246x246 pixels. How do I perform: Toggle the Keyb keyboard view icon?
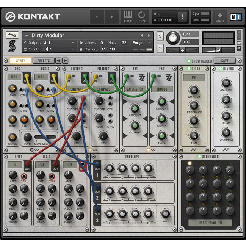pyautogui.click(x=128, y=17)
